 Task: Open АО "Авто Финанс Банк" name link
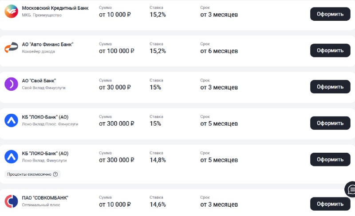tap(47, 44)
